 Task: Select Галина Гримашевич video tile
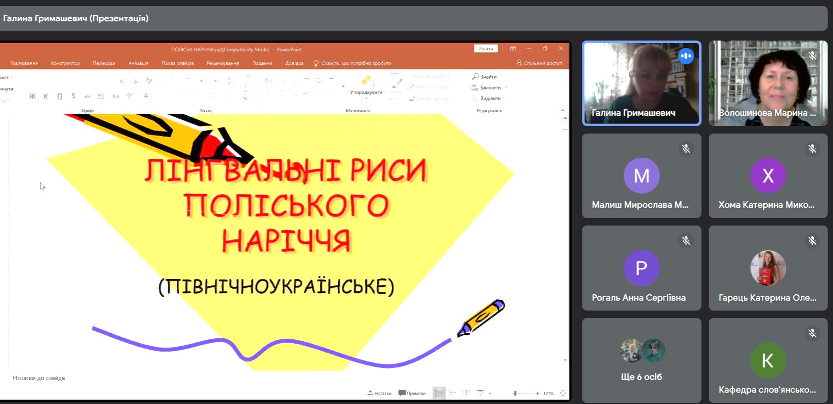click(641, 83)
